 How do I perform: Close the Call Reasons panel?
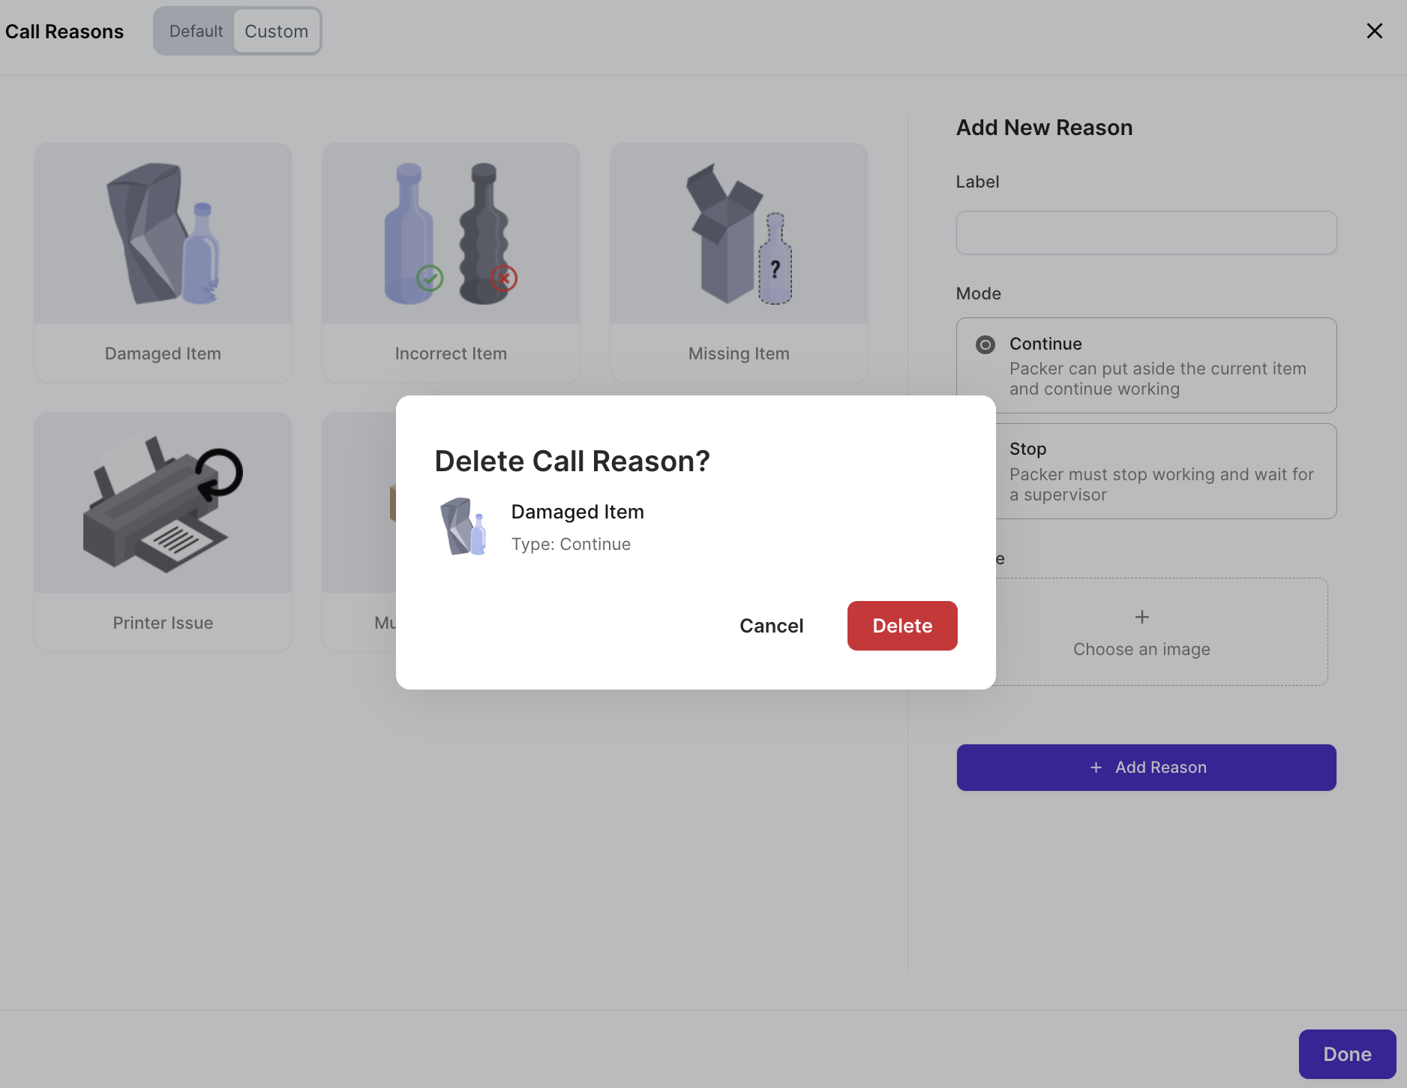click(1374, 31)
